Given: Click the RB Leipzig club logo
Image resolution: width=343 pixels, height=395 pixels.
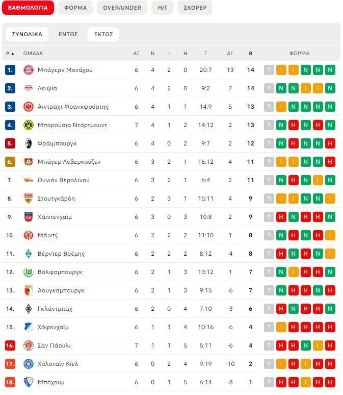Looking at the screenshot, I should click(28, 88).
